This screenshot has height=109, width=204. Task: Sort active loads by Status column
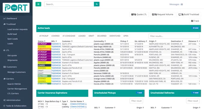(x=41, y=41)
